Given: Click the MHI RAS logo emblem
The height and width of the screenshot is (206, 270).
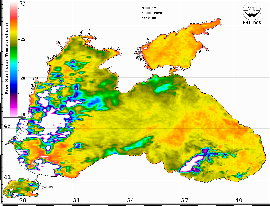Looking at the screenshot, I should pyautogui.click(x=252, y=11).
